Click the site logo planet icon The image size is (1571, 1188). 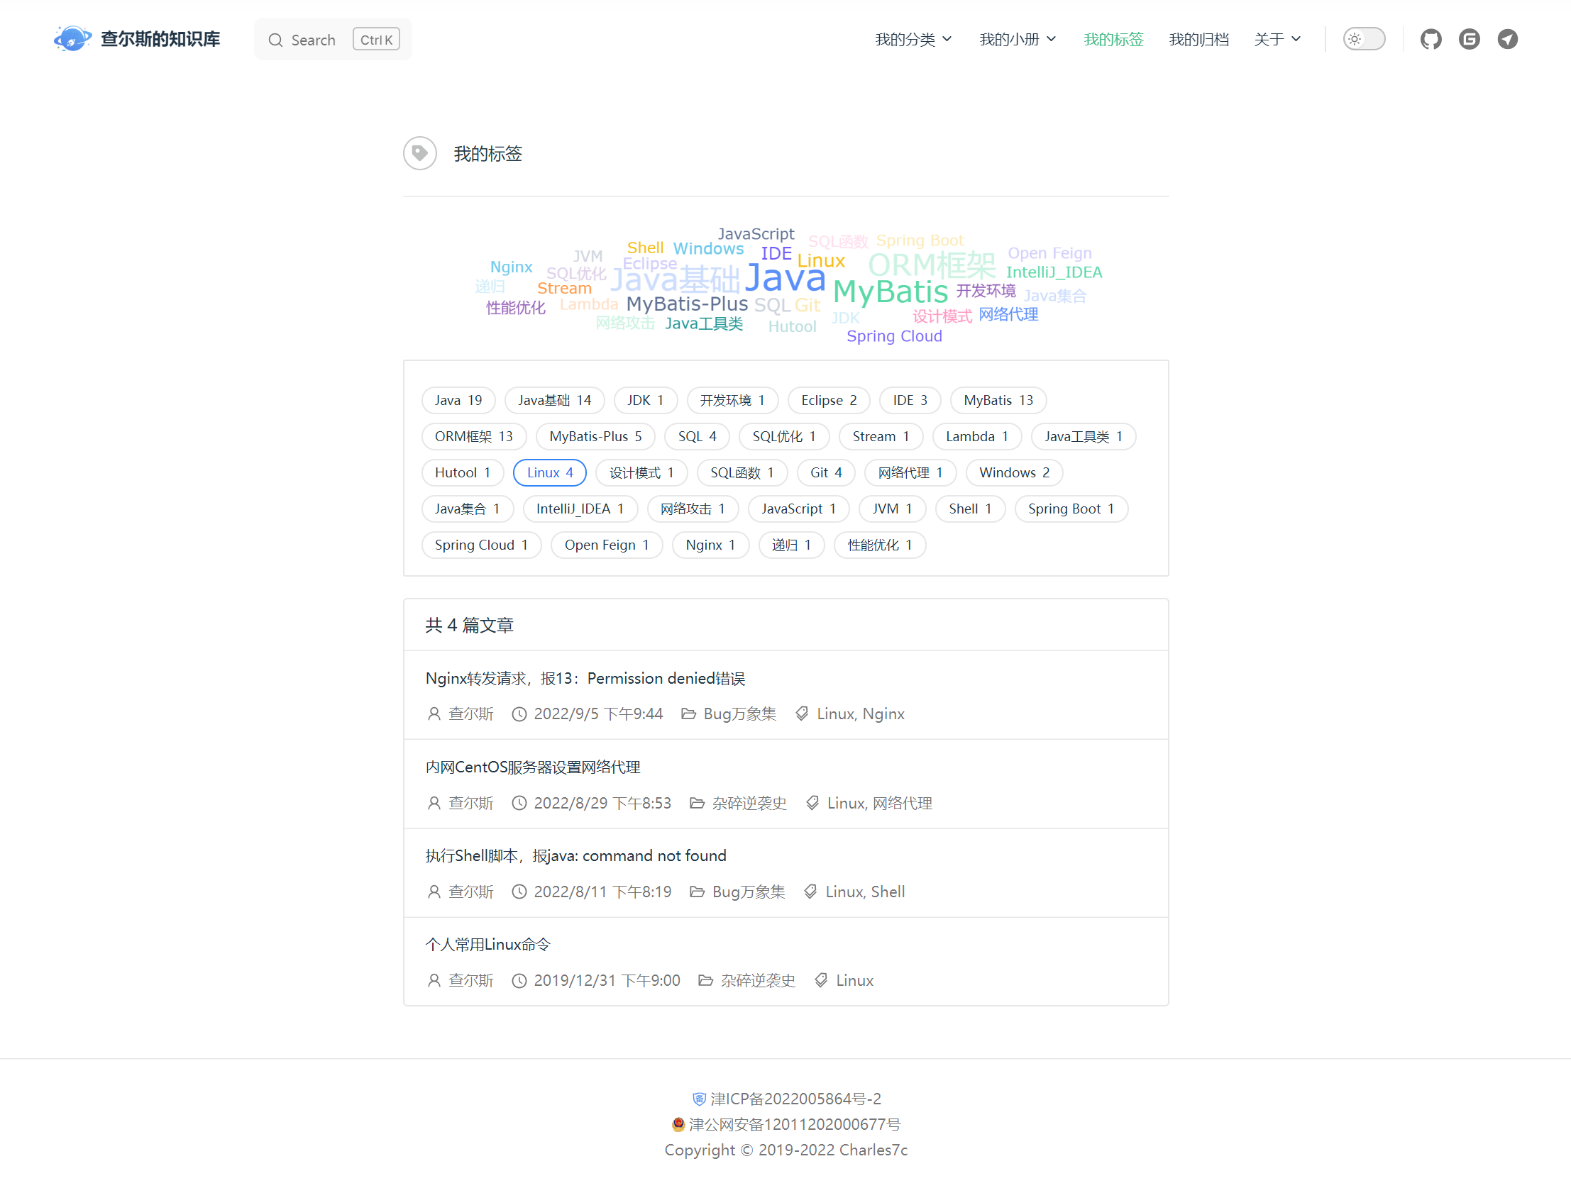(x=72, y=38)
